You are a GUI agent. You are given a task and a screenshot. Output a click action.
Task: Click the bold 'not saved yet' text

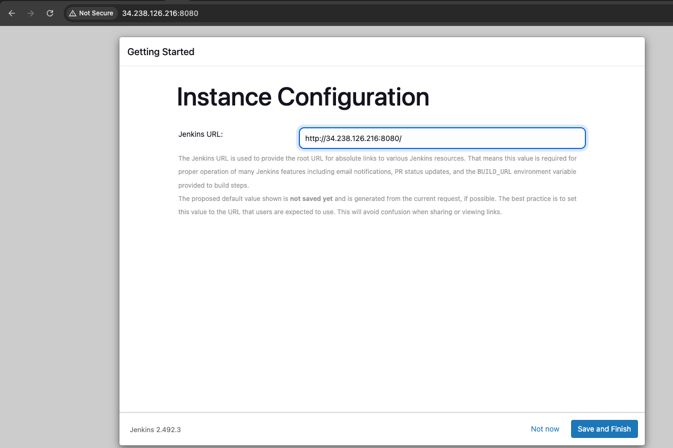click(x=312, y=199)
